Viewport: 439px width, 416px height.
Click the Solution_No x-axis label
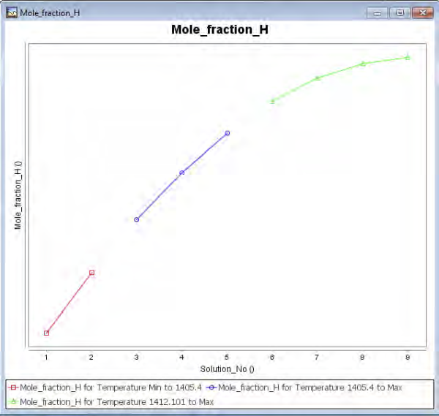[x=227, y=369]
